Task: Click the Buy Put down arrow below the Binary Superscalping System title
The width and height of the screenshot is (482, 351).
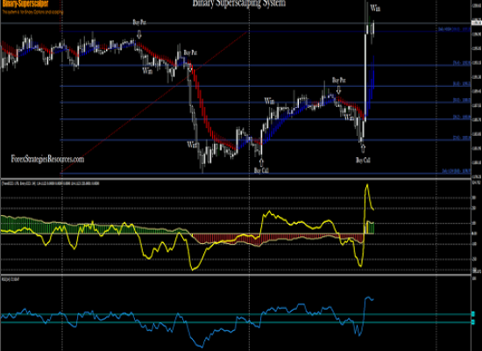Action: click(x=139, y=34)
